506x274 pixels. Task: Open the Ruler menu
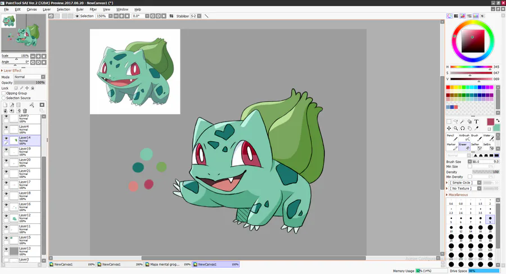[80, 10]
